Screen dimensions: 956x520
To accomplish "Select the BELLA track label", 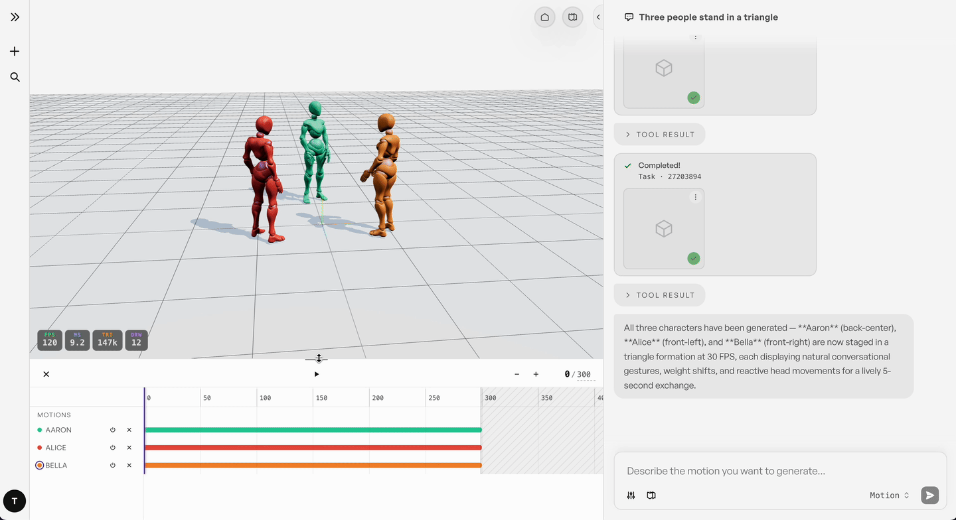I will (x=56, y=466).
